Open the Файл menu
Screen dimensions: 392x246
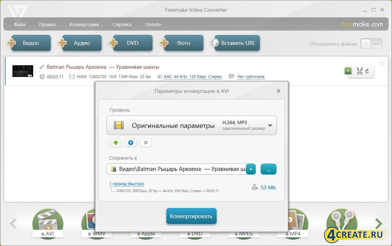pyautogui.click(x=20, y=24)
